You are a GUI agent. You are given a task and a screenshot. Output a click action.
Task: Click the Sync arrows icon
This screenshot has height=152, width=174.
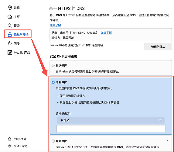(x=10, y=43)
